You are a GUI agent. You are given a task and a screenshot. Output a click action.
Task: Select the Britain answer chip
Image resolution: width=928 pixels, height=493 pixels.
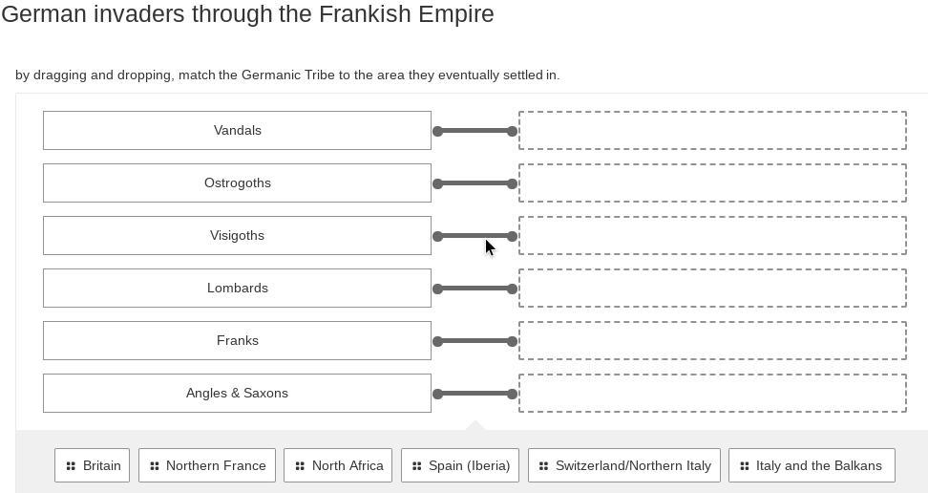92,465
